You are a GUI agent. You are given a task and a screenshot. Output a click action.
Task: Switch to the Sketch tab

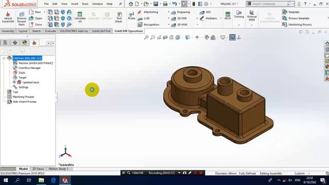click(x=36, y=31)
